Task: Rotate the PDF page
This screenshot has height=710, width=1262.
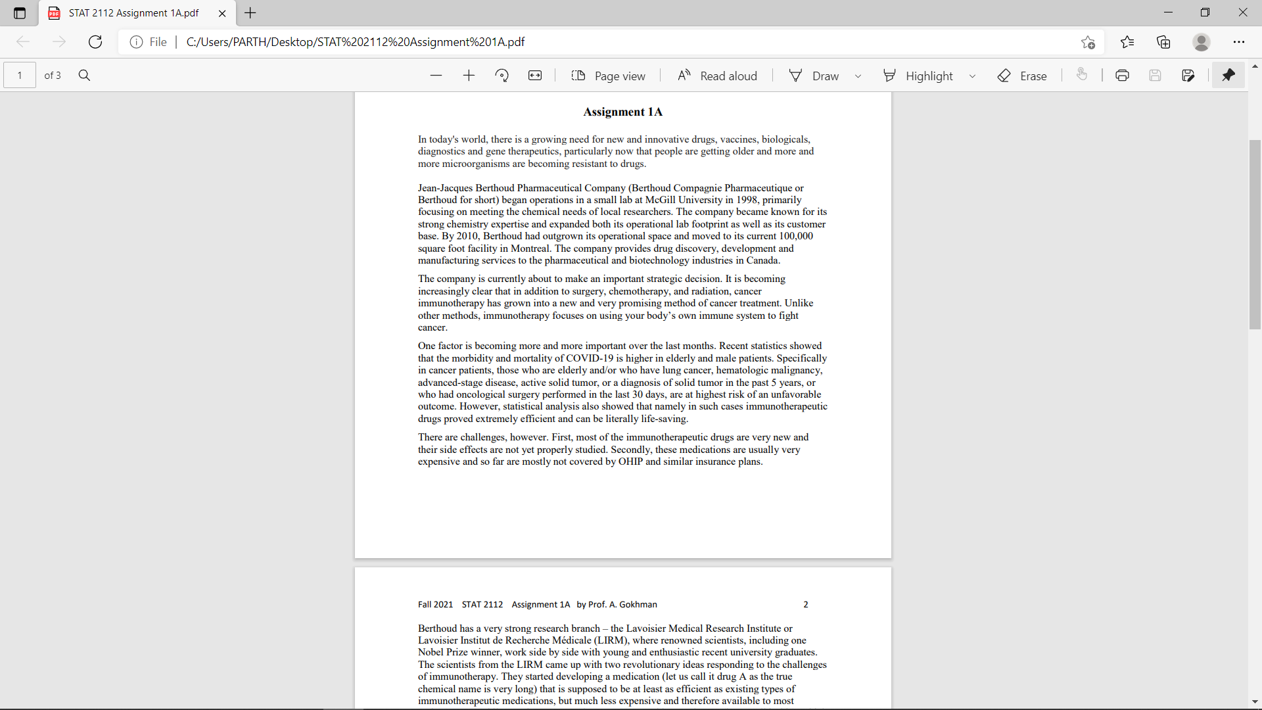Action: coord(502,75)
